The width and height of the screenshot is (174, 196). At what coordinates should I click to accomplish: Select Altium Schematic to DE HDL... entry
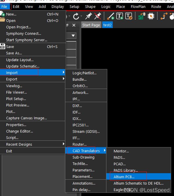pos(138,183)
